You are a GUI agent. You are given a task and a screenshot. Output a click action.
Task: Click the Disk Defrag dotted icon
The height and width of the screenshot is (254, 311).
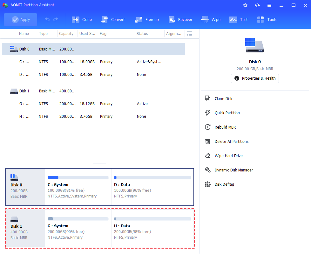point(208,184)
